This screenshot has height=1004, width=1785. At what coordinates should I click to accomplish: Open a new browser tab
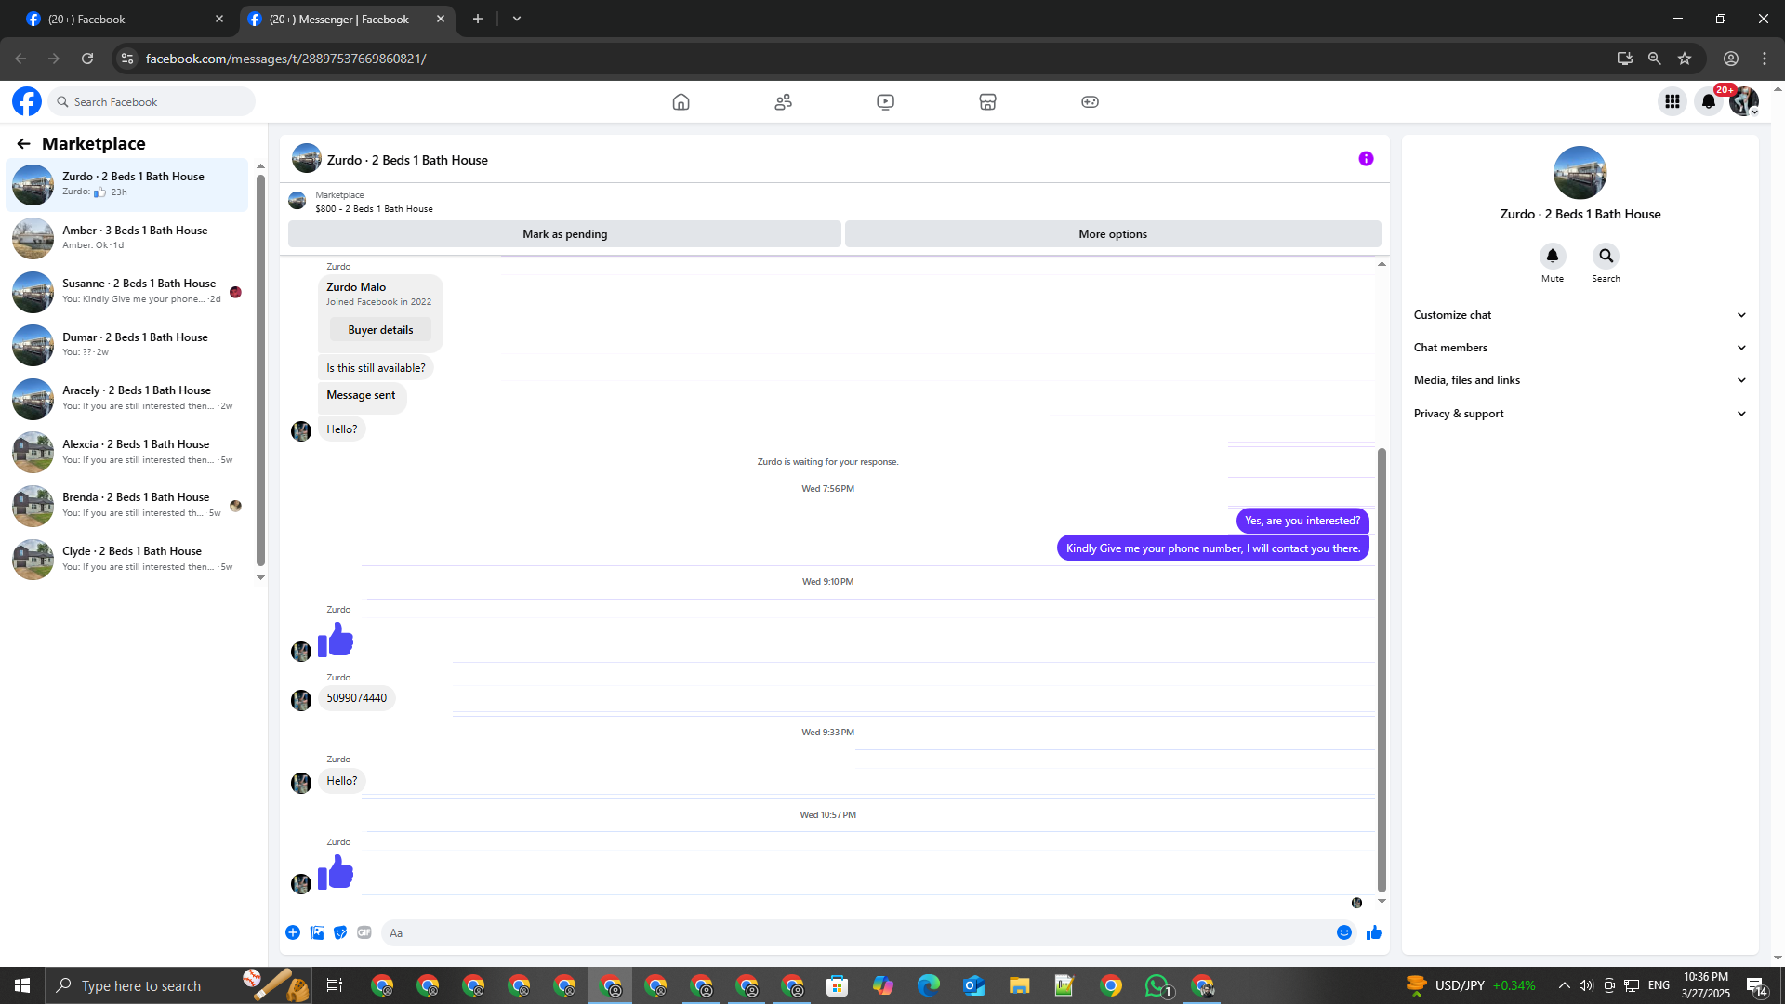[478, 19]
